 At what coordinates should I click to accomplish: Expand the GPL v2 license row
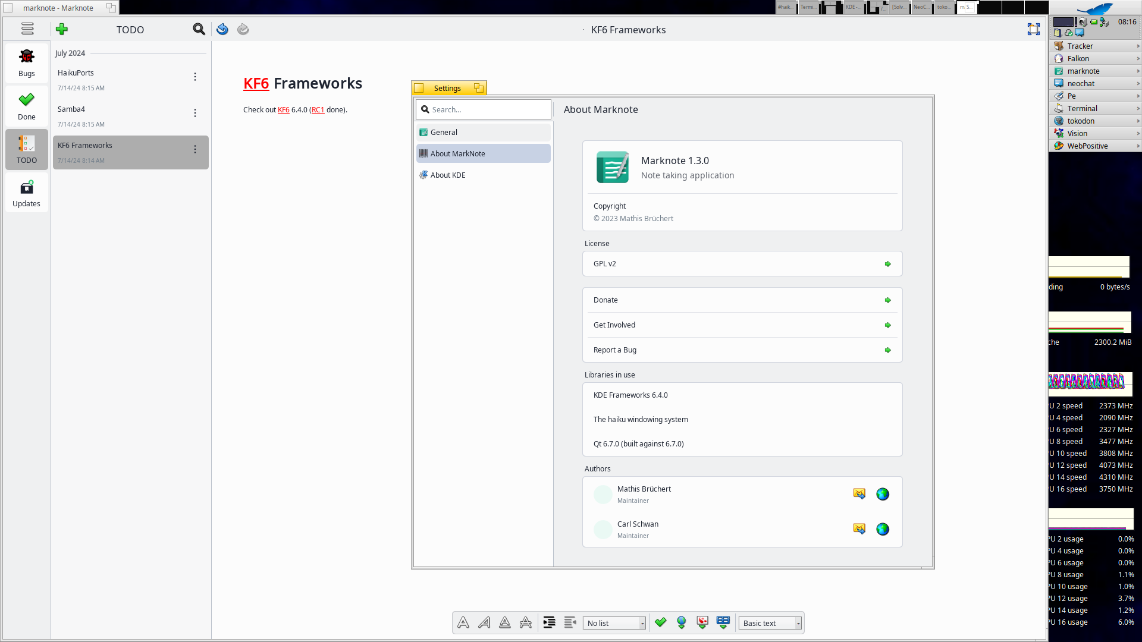[742, 264]
